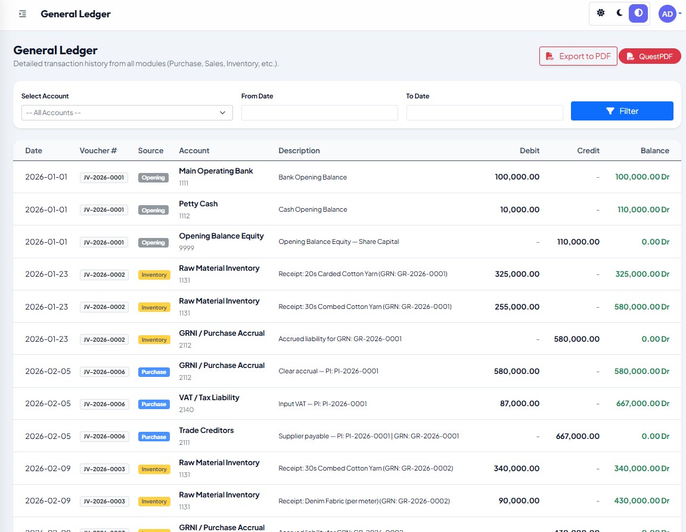Click Opening Balance Equity account name
The width and height of the screenshot is (686, 532).
pos(221,236)
